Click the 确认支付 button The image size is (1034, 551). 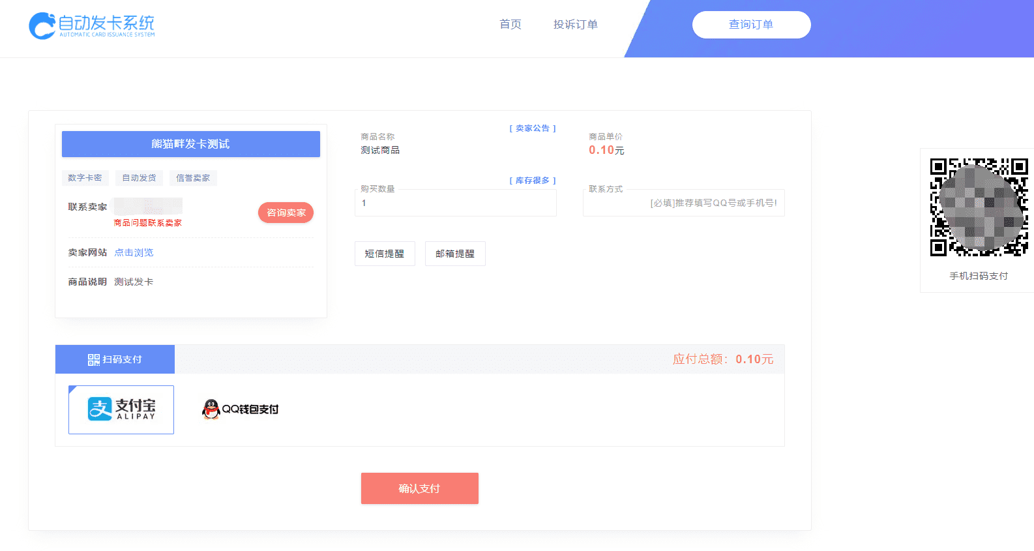[x=420, y=488]
